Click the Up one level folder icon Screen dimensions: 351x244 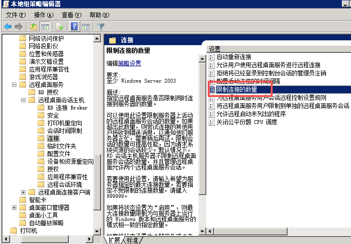point(34,27)
